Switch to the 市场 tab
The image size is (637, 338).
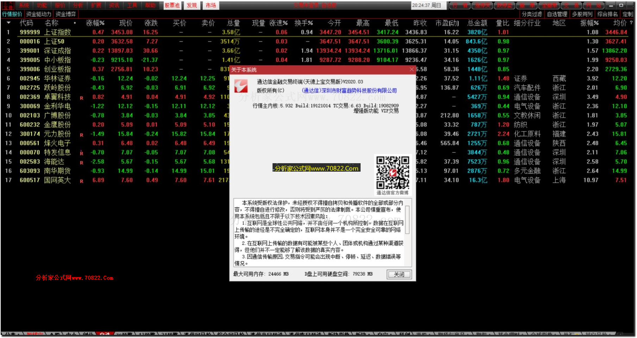(x=211, y=5)
